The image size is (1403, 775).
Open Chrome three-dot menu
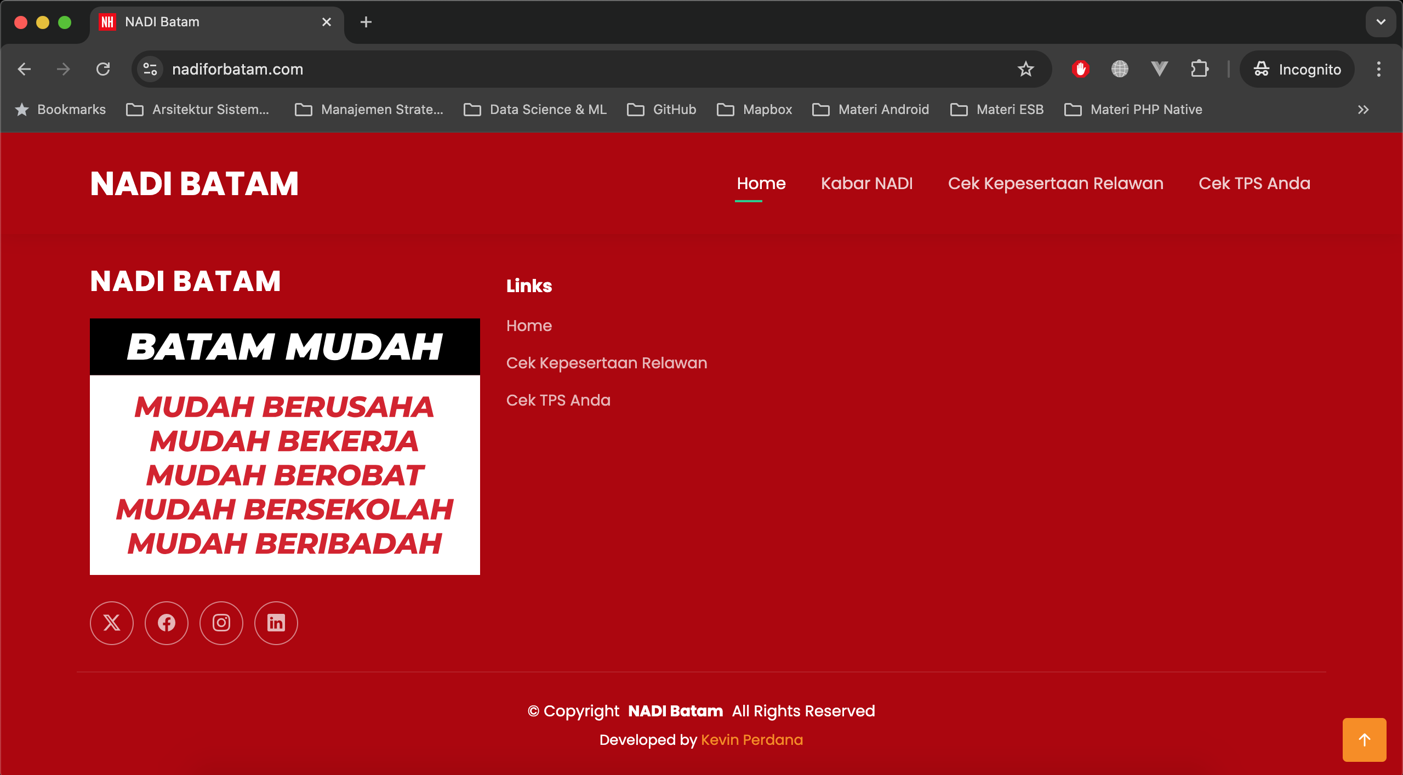pyautogui.click(x=1379, y=69)
